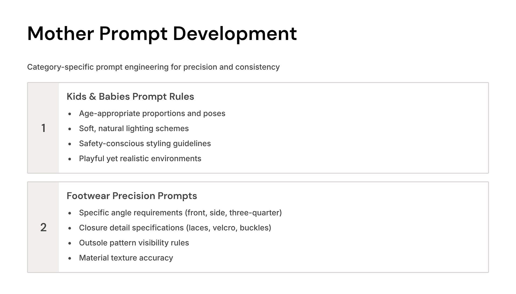Click the 'Specific angle requirements' bullet text
The width and height of the screenshot is (516, 294).
point(131,213)
